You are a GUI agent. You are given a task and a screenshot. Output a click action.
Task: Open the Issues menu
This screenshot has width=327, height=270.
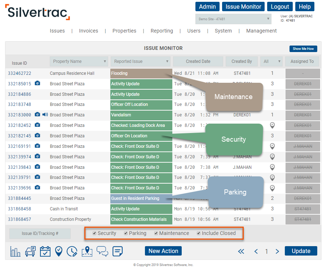pyautogui.click(x=57, y=31)
